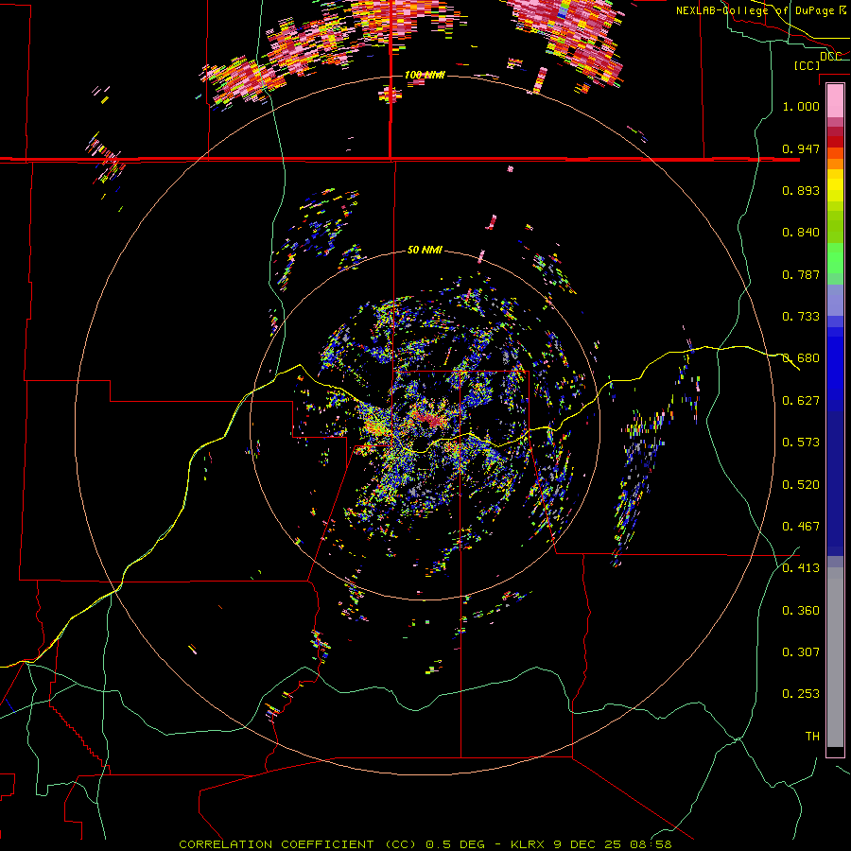Screen dimensions: 851x851
Task: Click the 0.360 scale label
Action: [801, 611]
